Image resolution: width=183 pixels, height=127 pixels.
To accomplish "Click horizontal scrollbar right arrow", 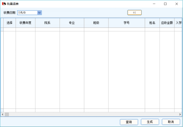I will click(180, 114).
